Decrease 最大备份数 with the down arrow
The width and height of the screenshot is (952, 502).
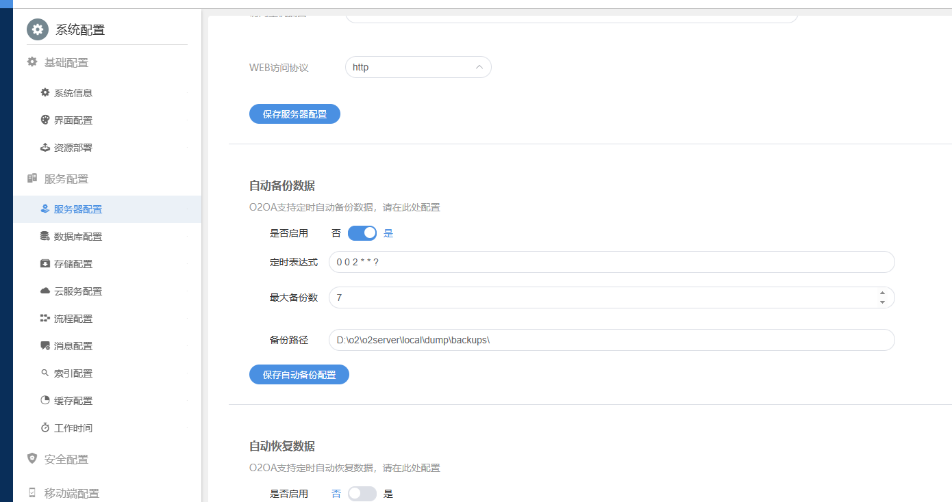pos(882,302)
